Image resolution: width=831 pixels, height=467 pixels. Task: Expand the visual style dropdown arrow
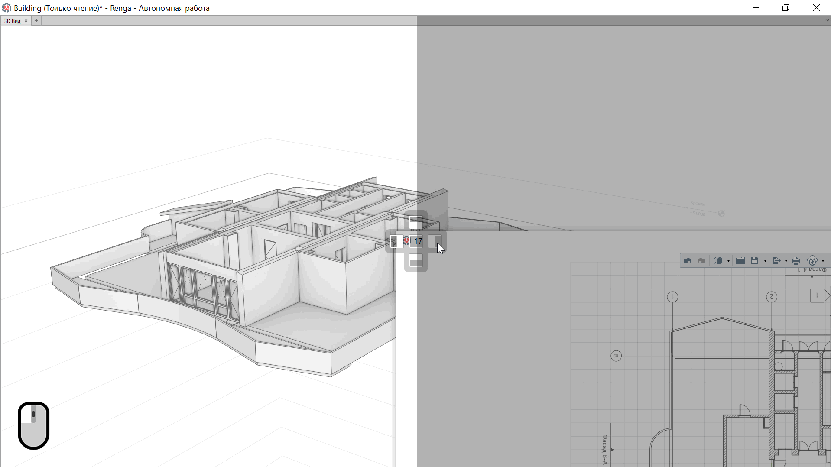728,261
